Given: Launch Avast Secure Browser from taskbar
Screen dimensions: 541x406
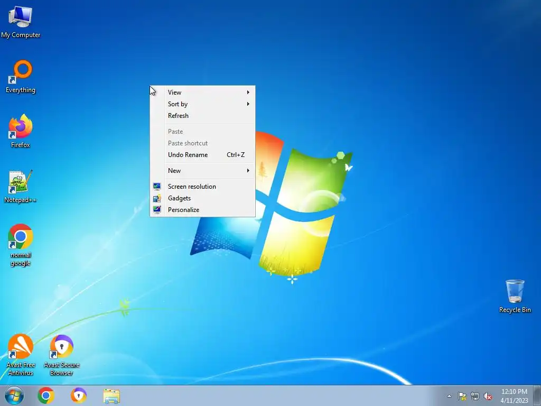Looking at the screenshot, I should (x=79, y=395).
